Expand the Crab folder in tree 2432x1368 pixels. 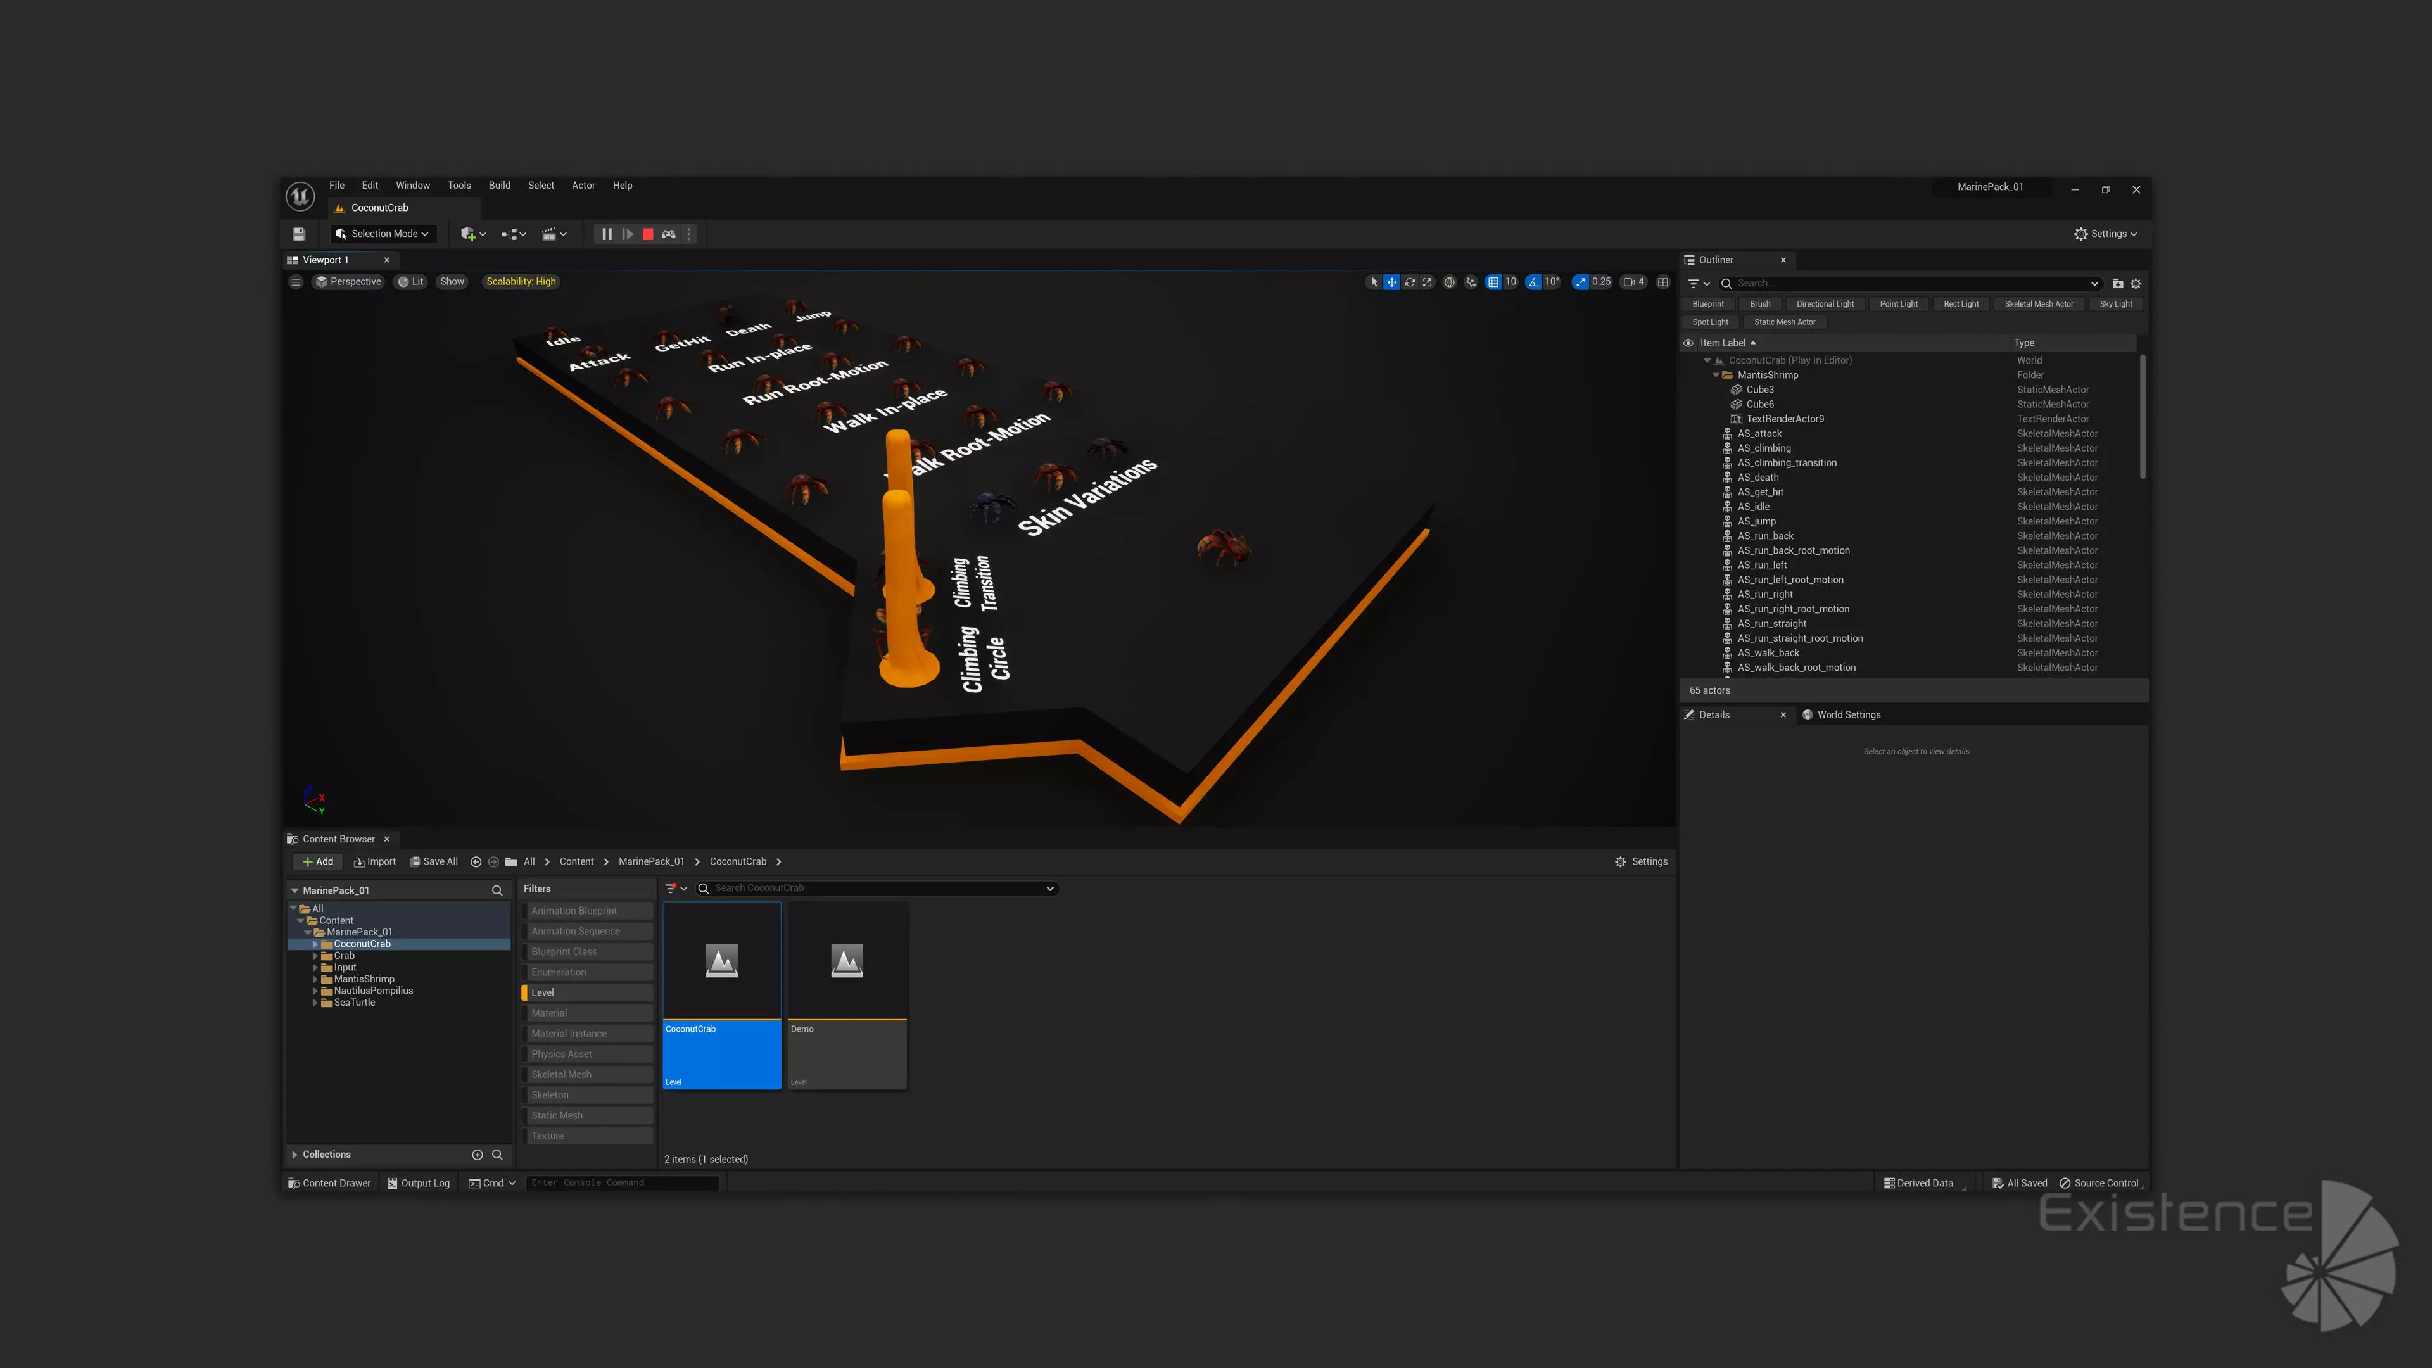pyautogui.click(x=315, y=956)
